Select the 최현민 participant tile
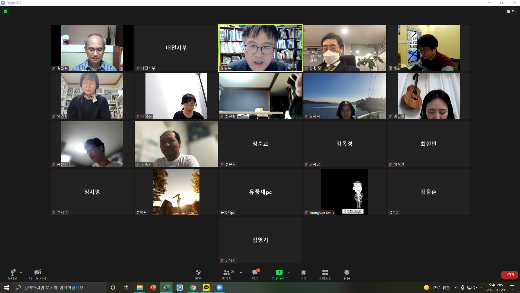 (429, 144)
